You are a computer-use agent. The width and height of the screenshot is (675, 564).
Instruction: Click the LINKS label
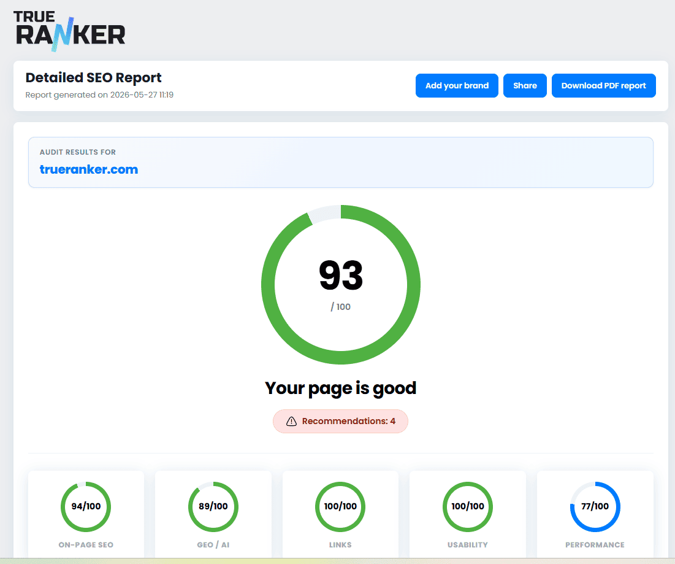[340, 544]
